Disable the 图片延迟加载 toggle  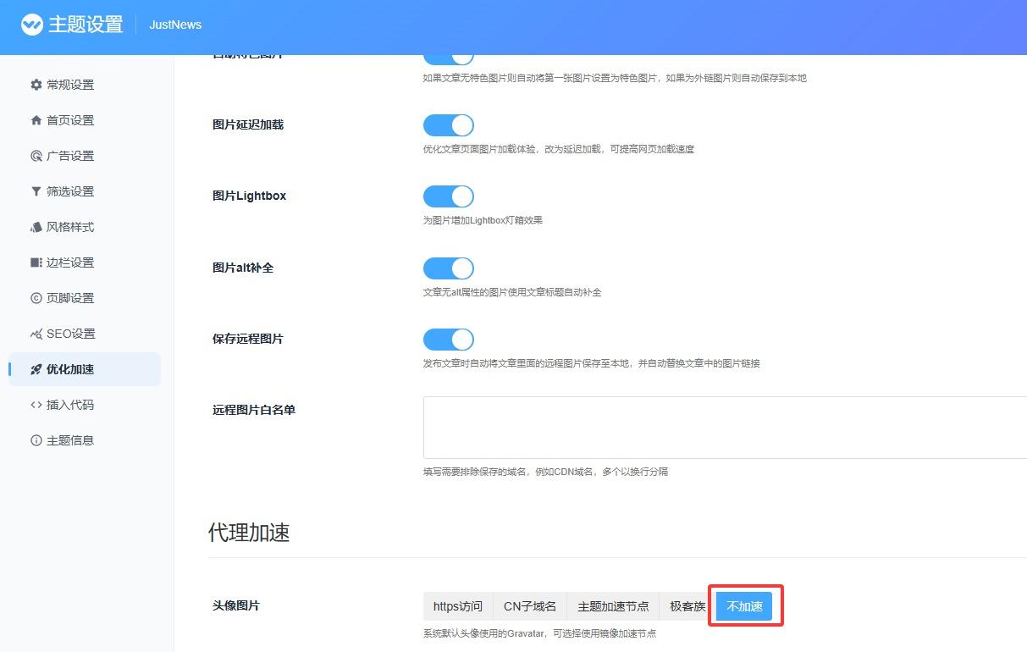448,125
